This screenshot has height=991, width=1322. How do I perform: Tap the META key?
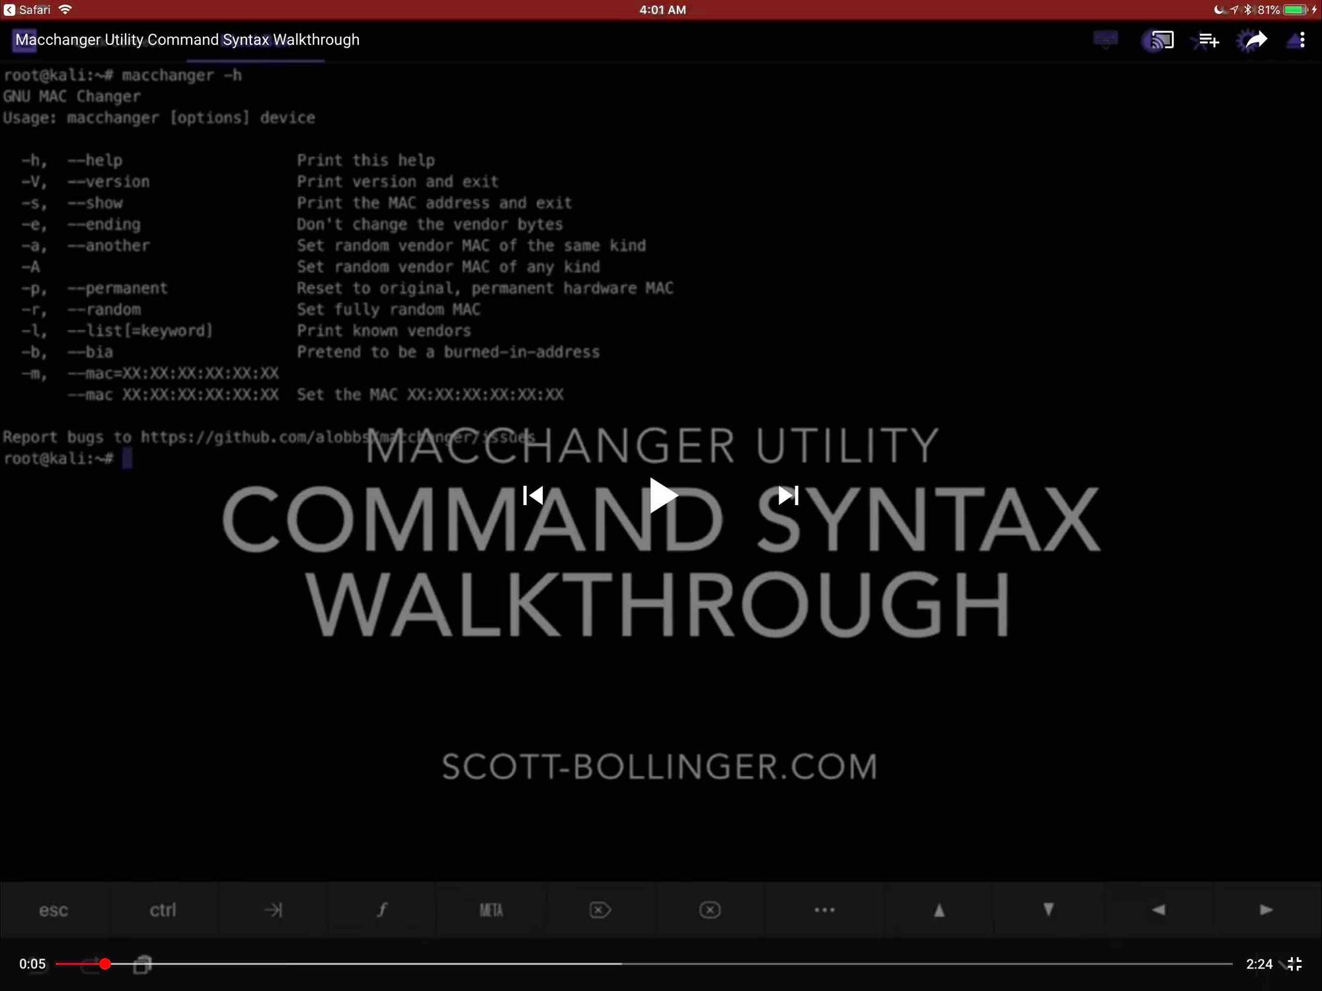tap(491, 910)
